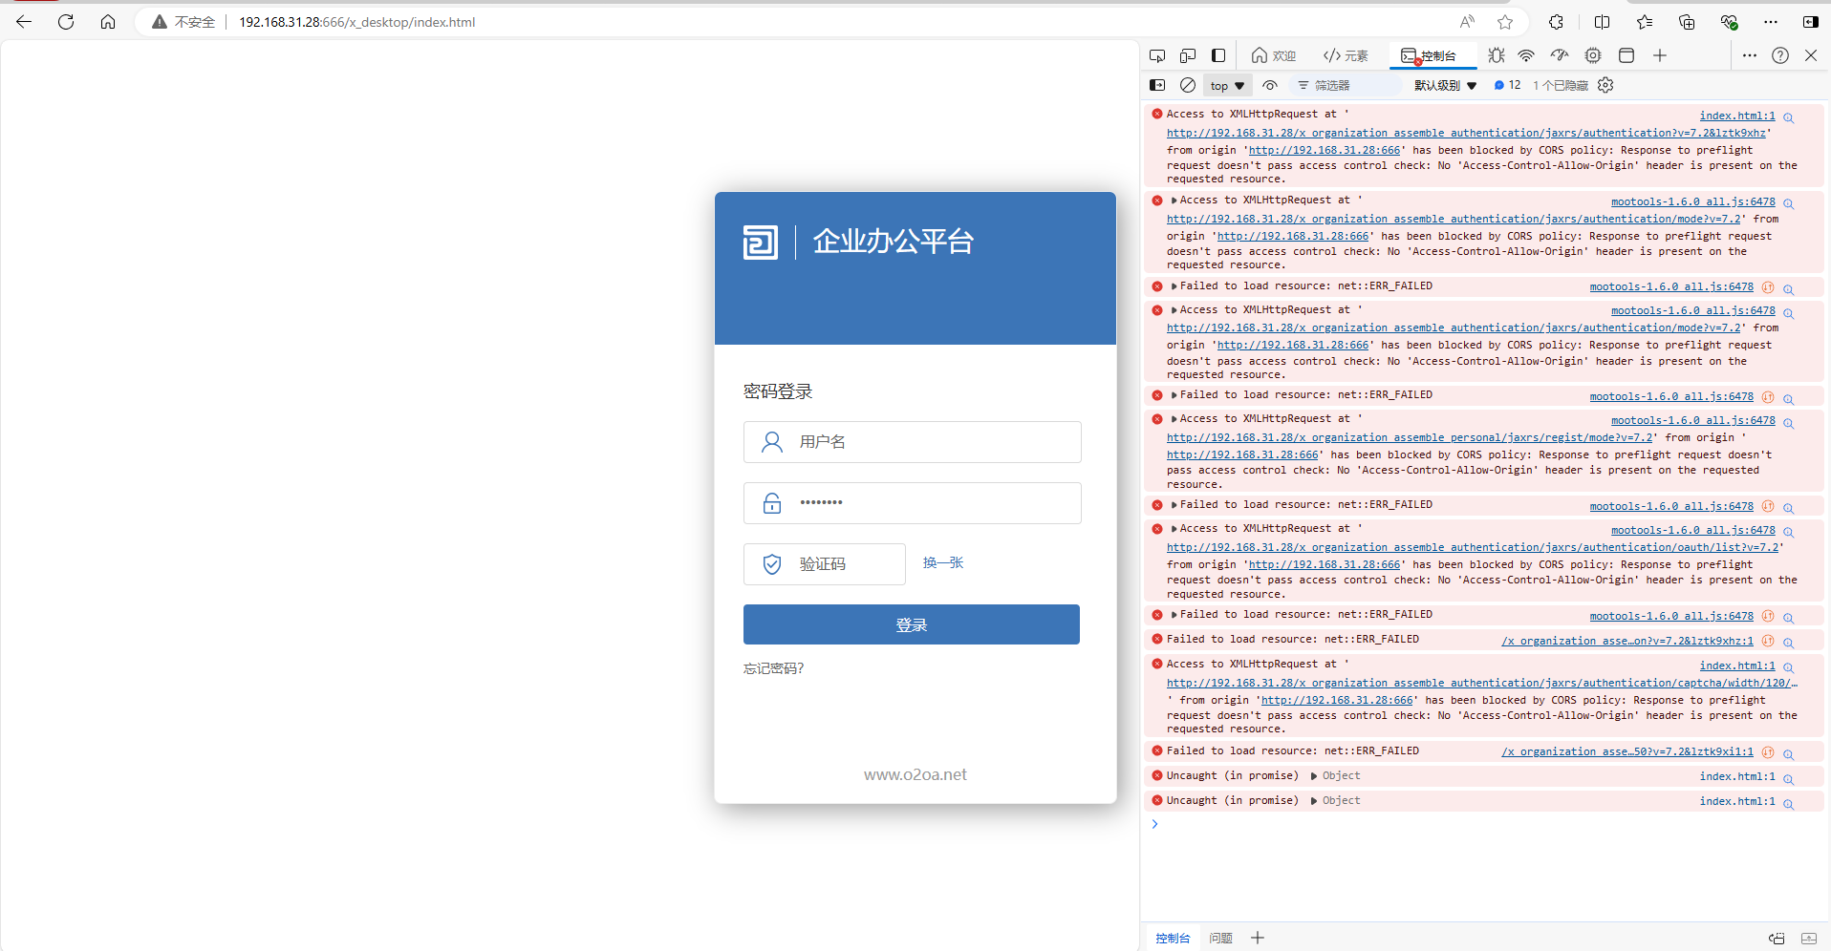The width and height of the screenshot is (1831, 951).
Task: Expand the regist/mode Access to XMLHttpRequest error
Action: (1174, 419)
